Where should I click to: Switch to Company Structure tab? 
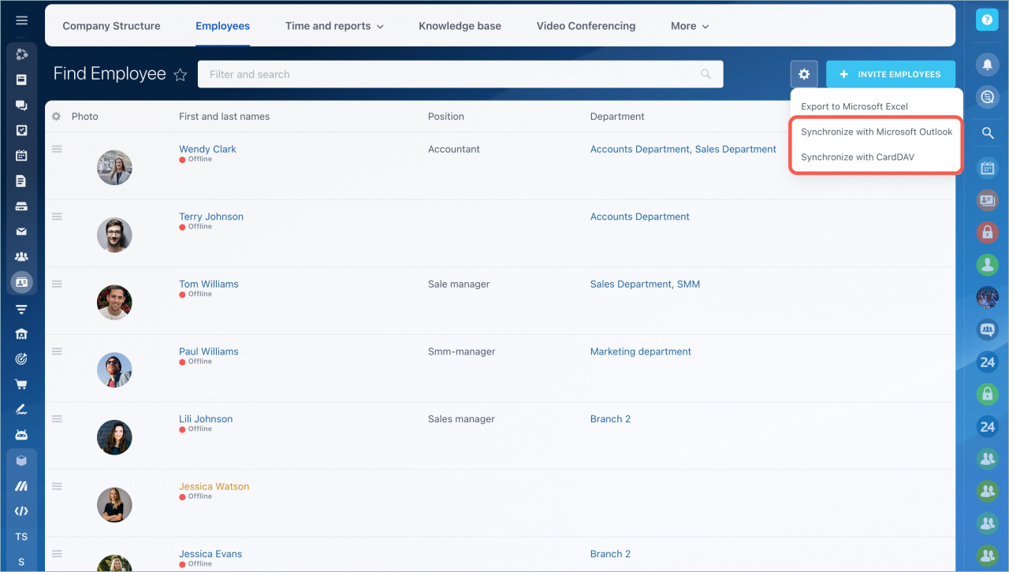[x=111, y=26]
